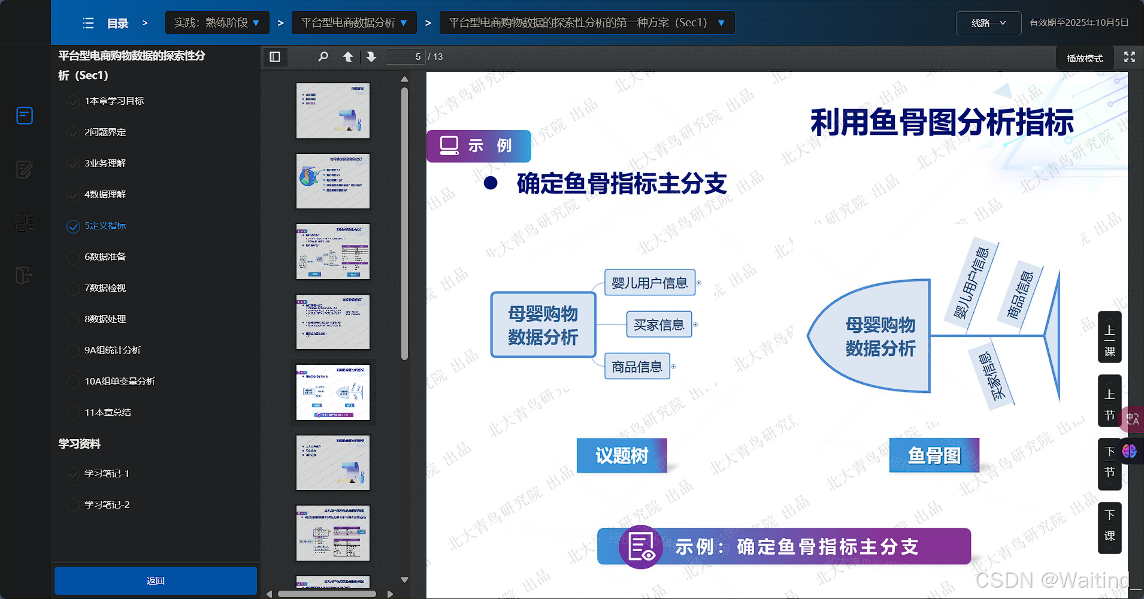The height and width of the screenshot is (599, 1144).
Task: Toggle the PDF sidebar panel icon
Action: pos(275,57)
